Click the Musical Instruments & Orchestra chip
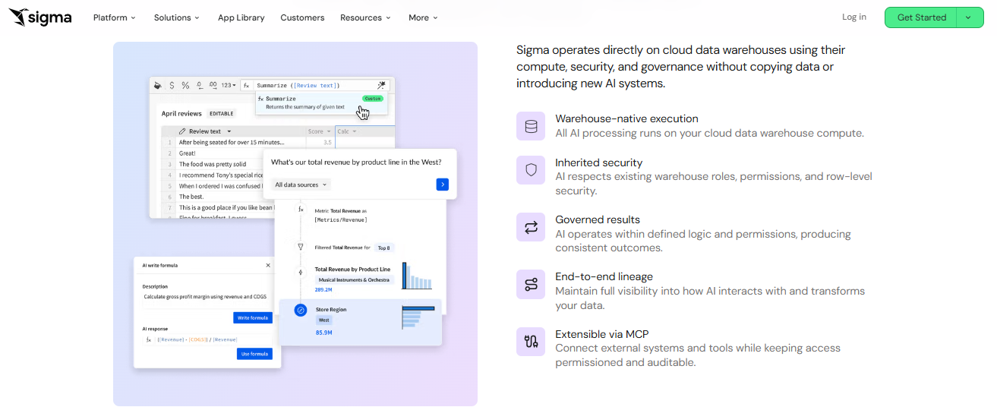The width and height of the screenshot is (997, 407). click(355, 280)
